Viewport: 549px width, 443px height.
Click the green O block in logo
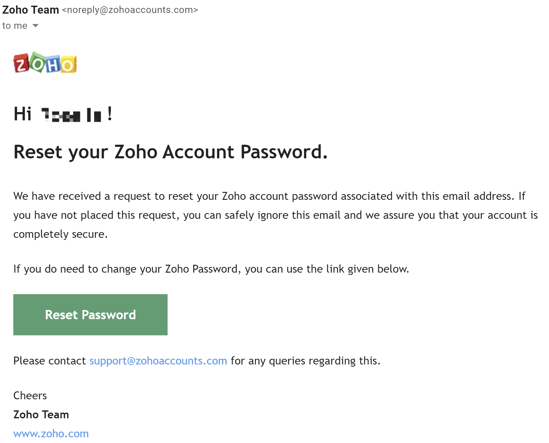tap(37, 62)
